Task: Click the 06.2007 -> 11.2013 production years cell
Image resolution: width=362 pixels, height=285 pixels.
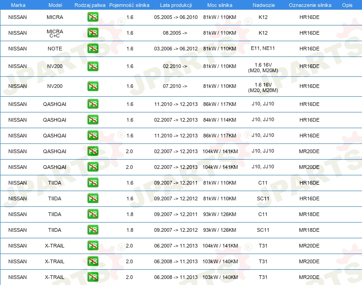Action: [x=176, y=246]
